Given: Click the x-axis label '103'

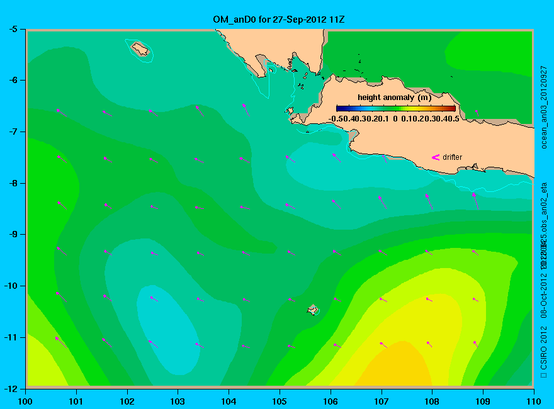Looking at the screenshot, I should click(x=178, y=401).
